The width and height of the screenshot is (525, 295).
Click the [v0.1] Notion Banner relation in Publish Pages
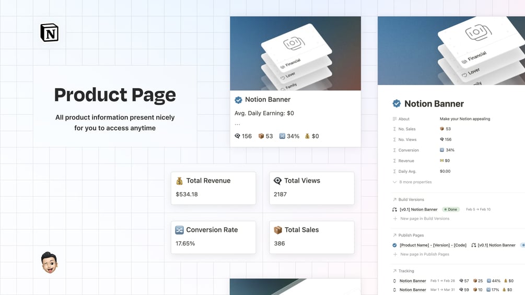494,245
